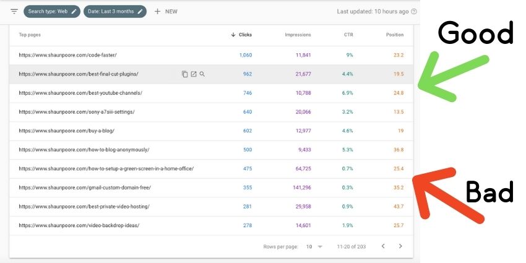Click the 64,725 impressions value
Image resolution: width=526 pixels, height=263 pixels.
(x=303, y=169)
